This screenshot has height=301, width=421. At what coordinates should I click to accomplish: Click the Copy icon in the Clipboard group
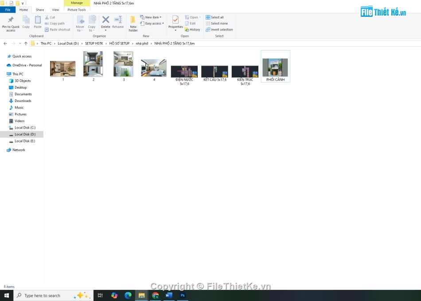click(x=26, y=20)
